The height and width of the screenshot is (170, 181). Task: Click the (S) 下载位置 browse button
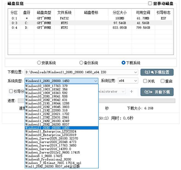157,72
